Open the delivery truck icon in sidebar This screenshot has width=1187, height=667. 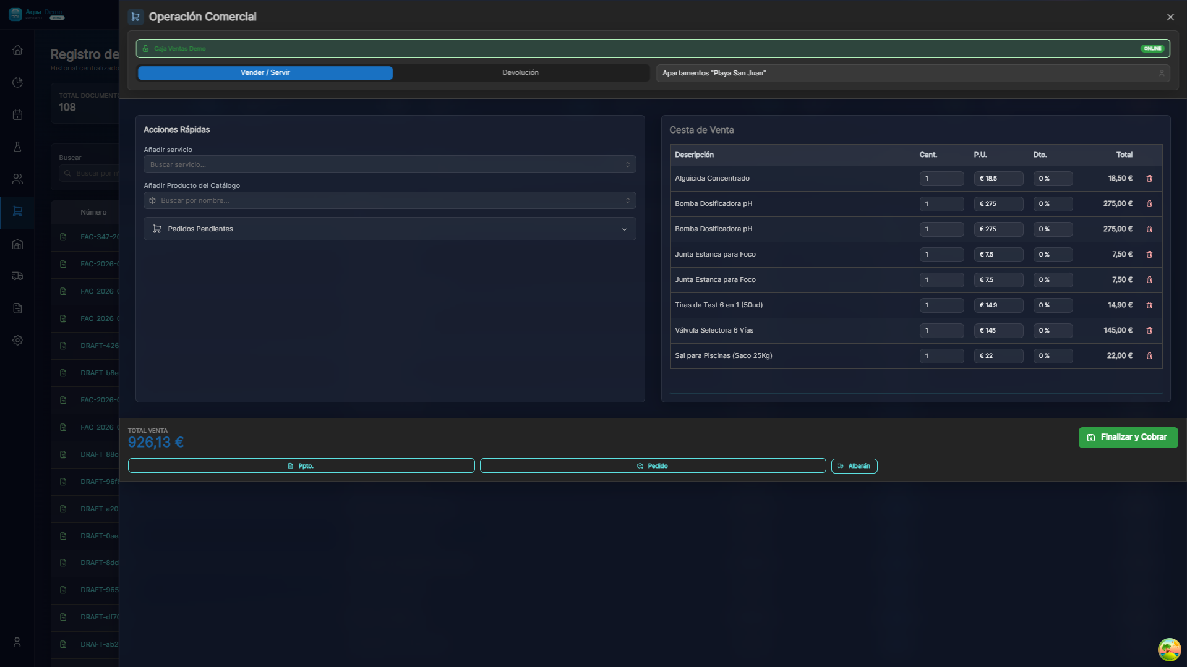pyautogui.click(x=17, y=276)
